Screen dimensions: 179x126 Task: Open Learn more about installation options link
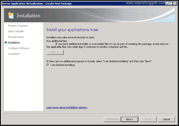click(67, 107)
